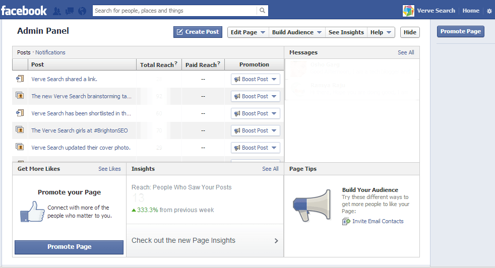Boost the shortlisted post
Image resolution: width=495 pixels, height=268 pixels.
pos(256,113)
